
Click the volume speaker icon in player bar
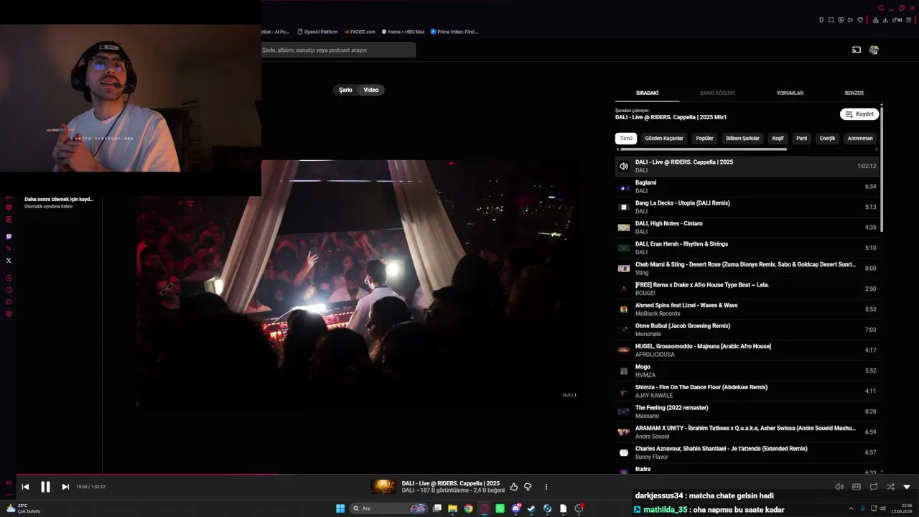839,487
